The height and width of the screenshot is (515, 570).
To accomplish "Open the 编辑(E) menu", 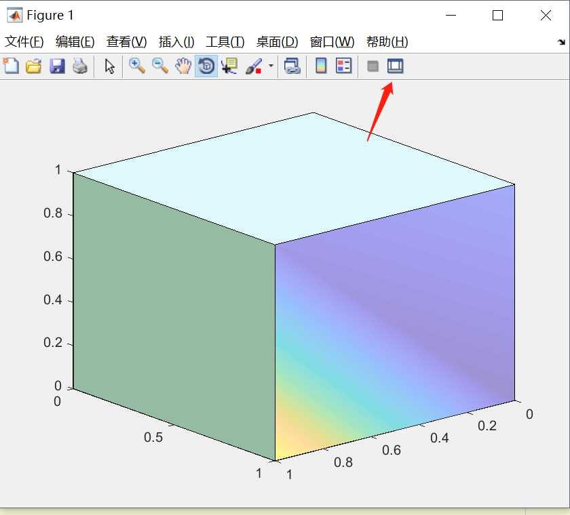I will [x=75, y=42].
